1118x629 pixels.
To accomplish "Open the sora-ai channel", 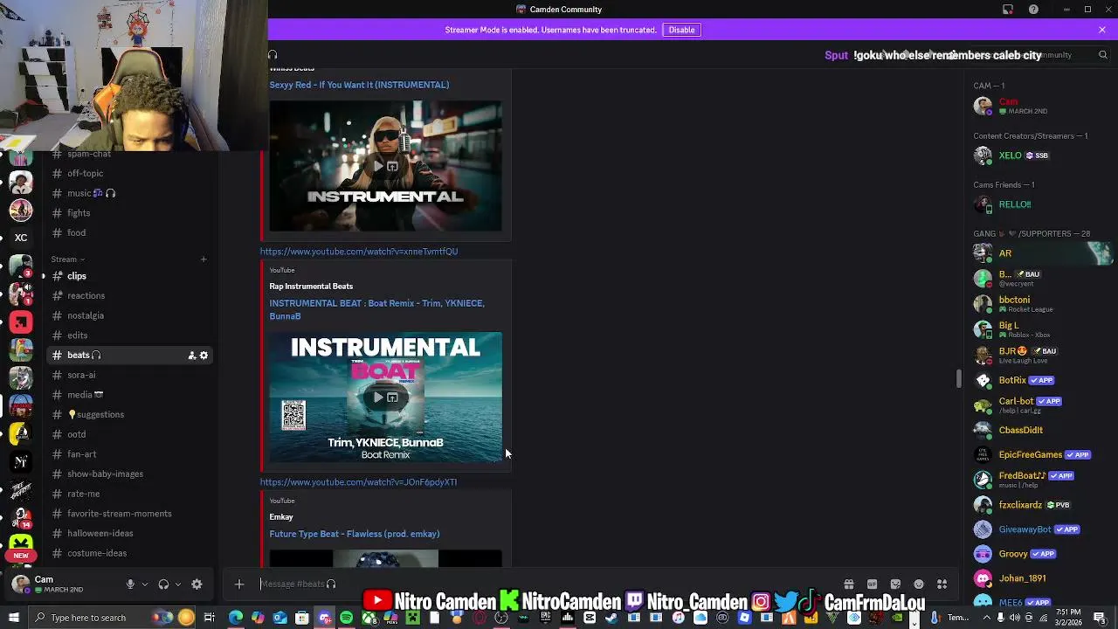I will (x=131, y=375).
